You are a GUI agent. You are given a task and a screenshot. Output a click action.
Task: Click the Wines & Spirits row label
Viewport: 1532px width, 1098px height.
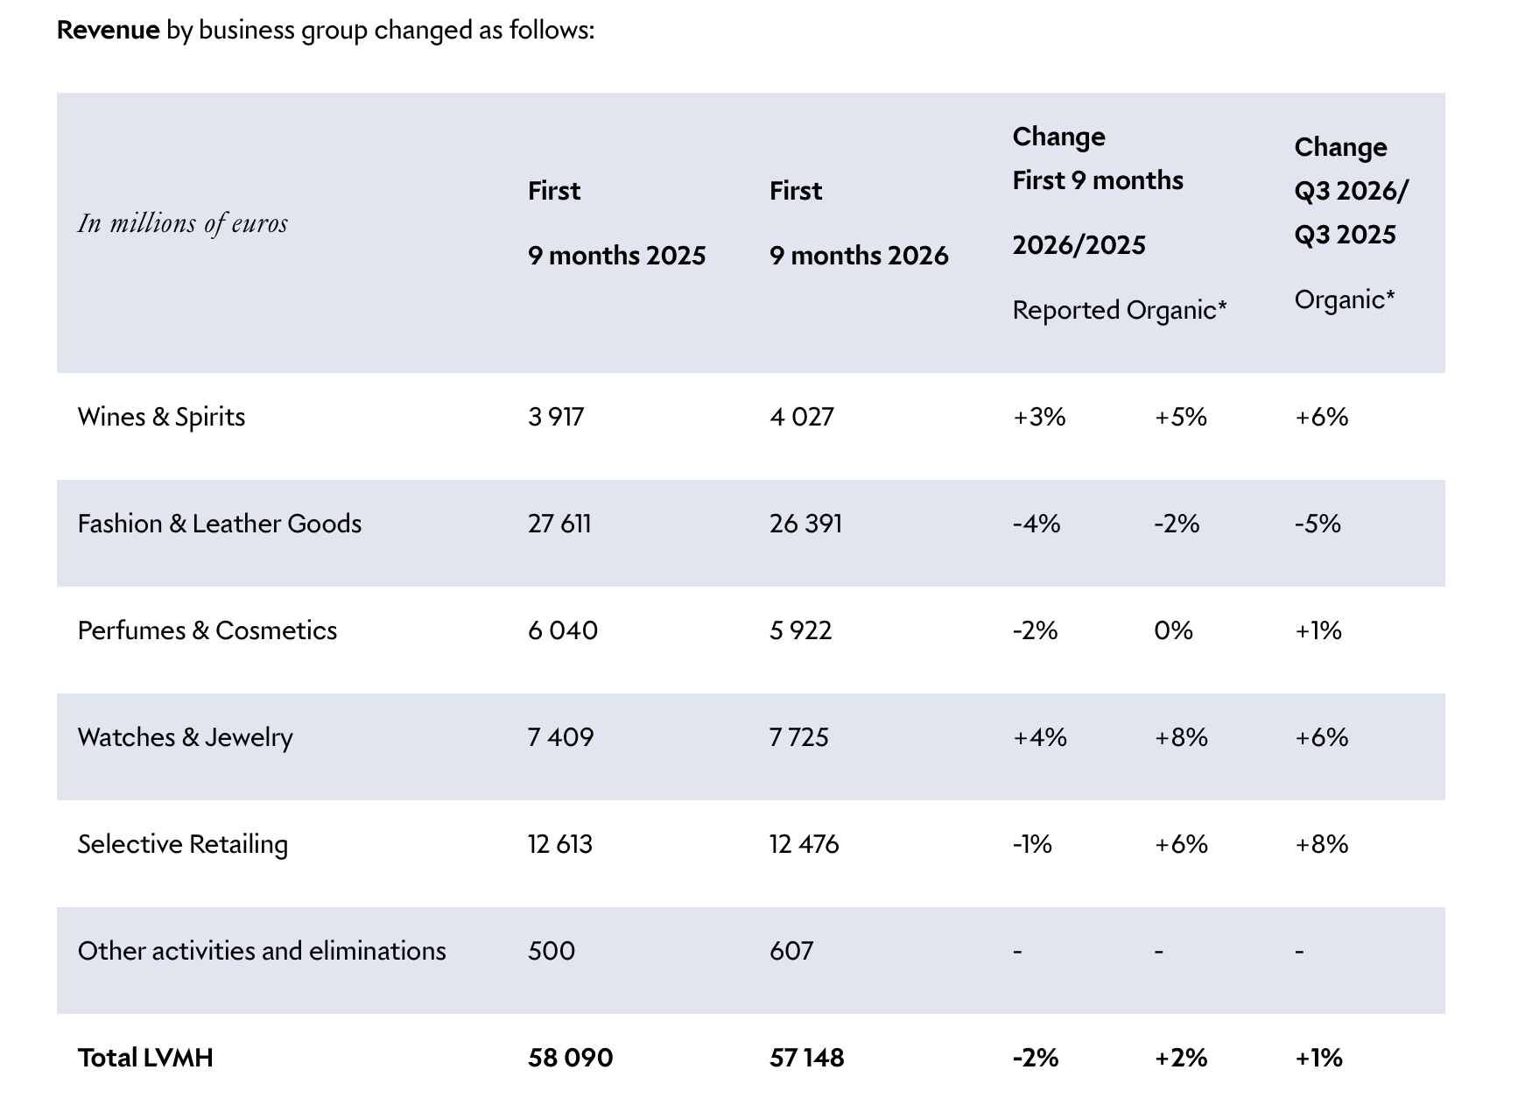pyautogui.click(x=161, y=417)
